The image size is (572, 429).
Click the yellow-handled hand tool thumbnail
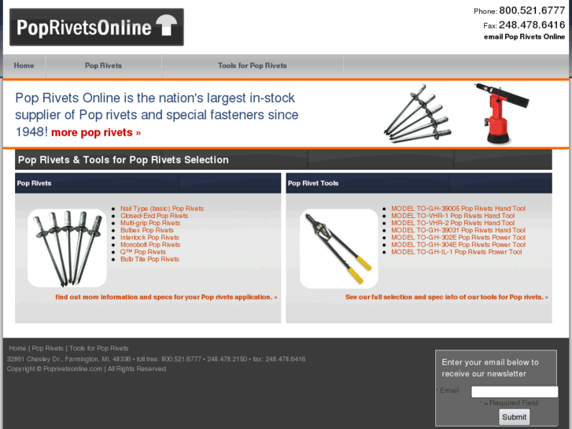click(339, 248)
